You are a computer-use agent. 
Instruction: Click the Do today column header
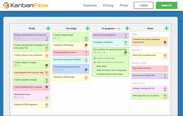tap(71, 29)
